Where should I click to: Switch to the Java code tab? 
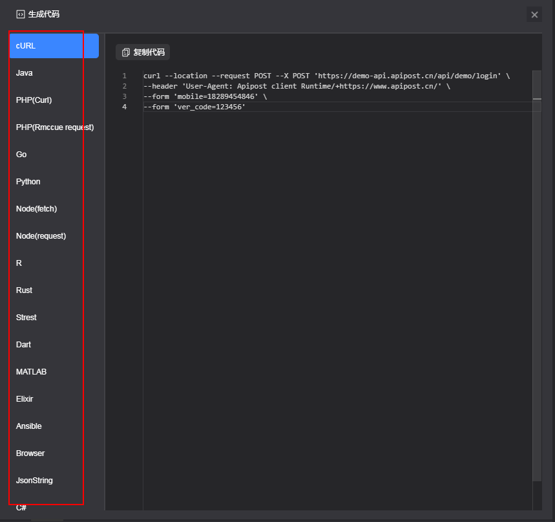pos(25,73)
